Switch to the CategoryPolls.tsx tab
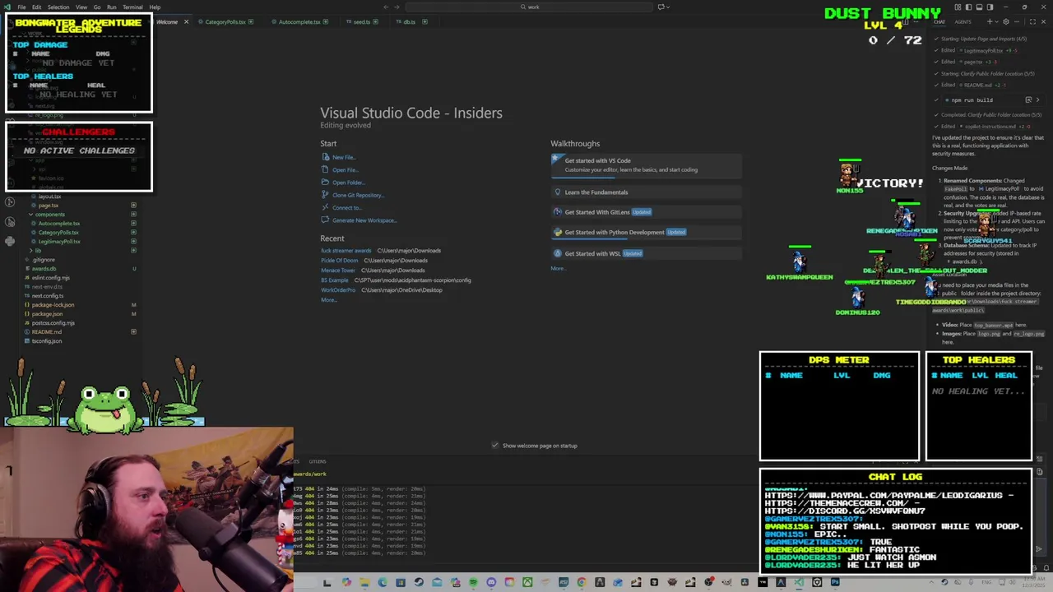1053x592 pixels. tap(225, 21)
